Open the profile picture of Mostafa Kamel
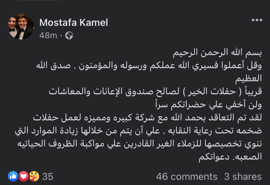This screenshot has height=185, width=270. point(21,27)
